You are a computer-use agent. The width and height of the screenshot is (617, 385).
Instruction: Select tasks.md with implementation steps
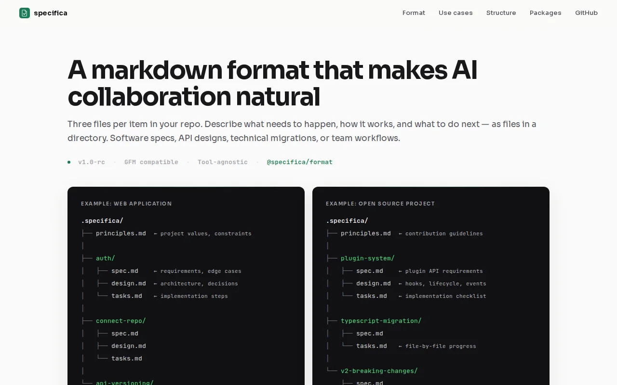click(x=127, y=296)
